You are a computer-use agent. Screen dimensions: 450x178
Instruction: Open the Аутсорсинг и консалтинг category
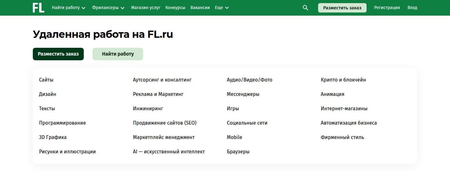pos(162,80)
